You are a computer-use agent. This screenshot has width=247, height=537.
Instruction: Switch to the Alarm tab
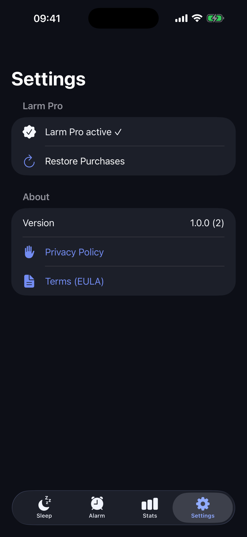[x=97, y=508]
